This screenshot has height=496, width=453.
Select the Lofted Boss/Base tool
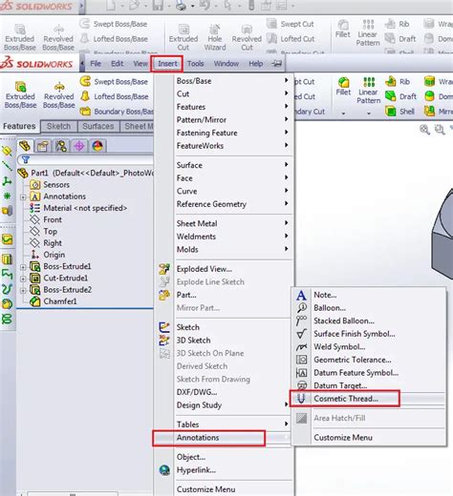(x=114, y=96)
